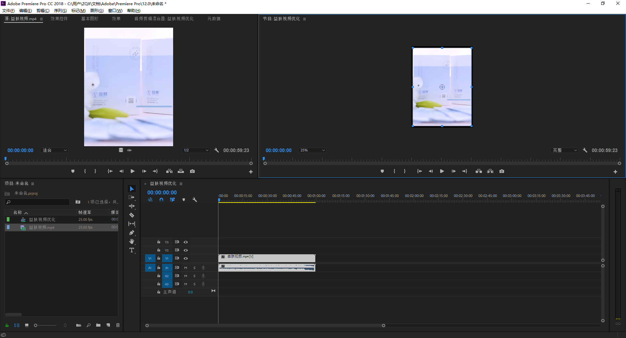Open Button Editor plus in Program monitor

(615, 172)
